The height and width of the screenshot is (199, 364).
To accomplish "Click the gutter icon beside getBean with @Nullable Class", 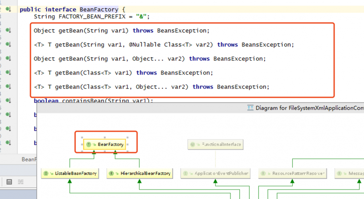I will [x=8, y=44].
